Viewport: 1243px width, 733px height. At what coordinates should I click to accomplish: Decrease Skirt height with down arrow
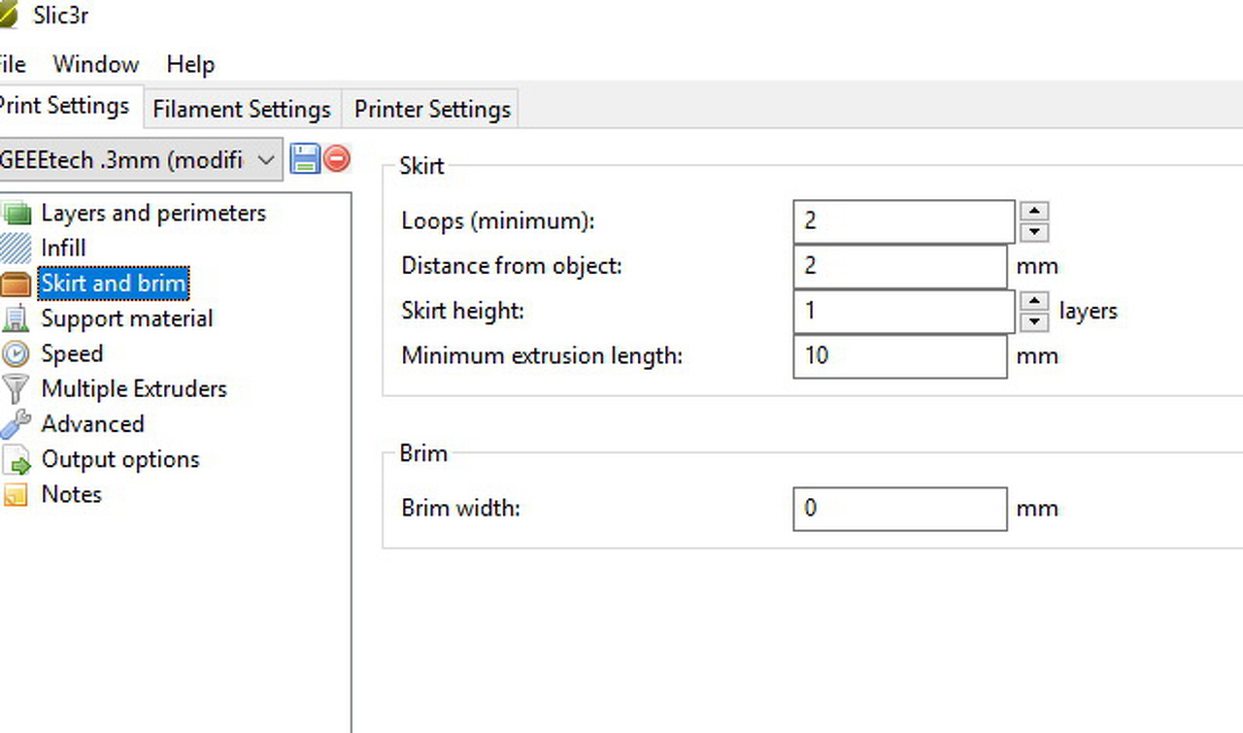point(1034,322)
